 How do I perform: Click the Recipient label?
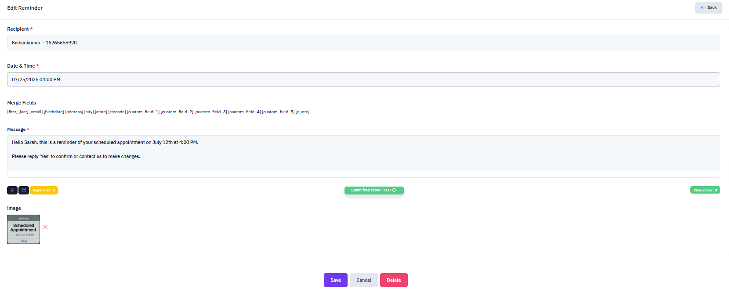click(x=18, y=29)
